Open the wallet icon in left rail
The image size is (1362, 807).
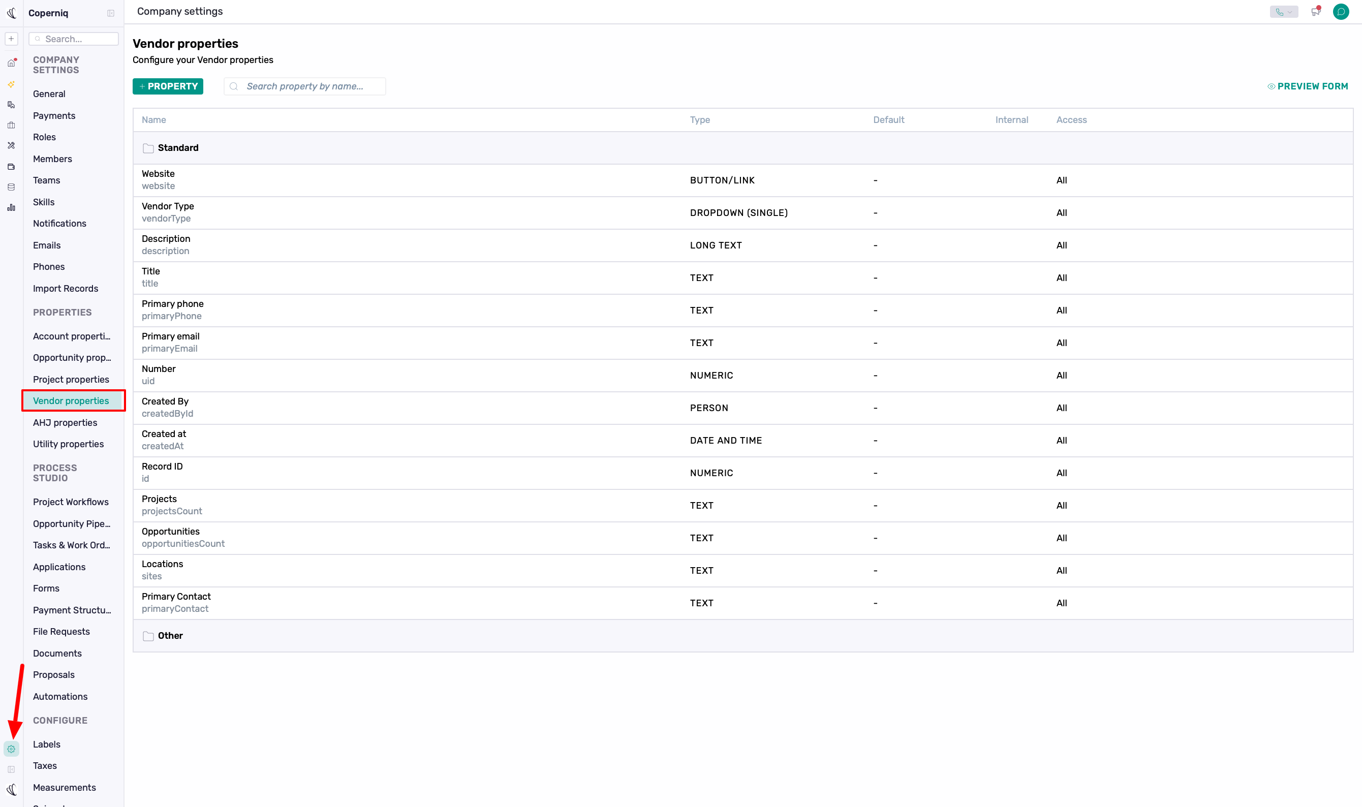[11, 166]
